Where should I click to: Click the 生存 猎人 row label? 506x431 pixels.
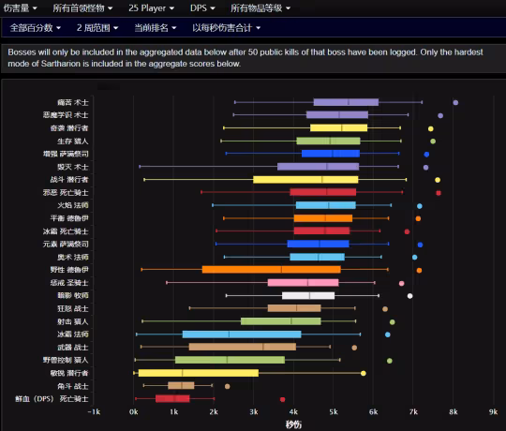click(x=72, y=141)
